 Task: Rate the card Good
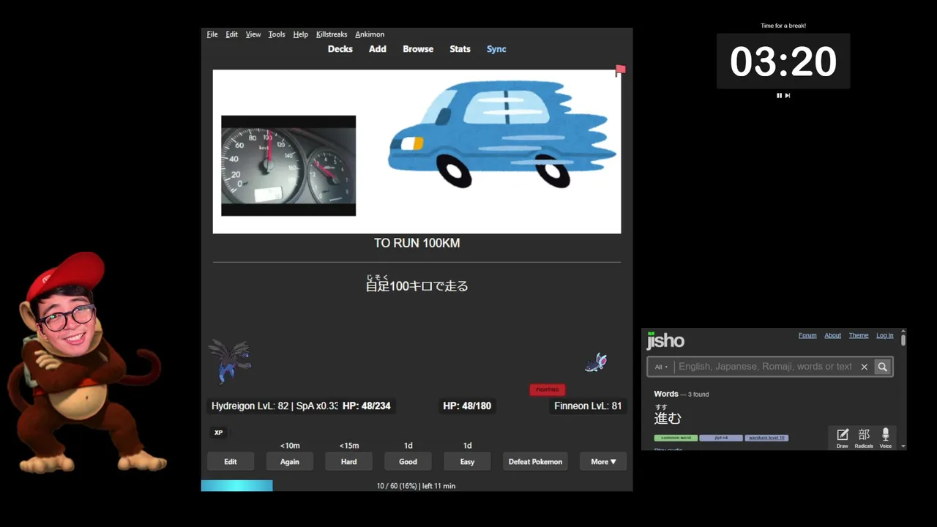[408, 461]
